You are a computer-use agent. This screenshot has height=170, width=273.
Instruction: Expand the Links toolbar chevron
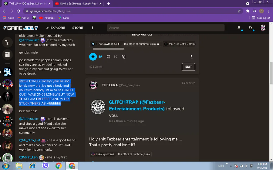pyautogui.click(x=227, y=164)
